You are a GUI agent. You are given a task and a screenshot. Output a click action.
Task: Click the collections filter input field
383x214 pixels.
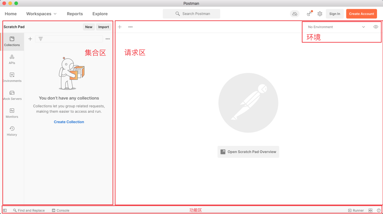coord(69,39)
